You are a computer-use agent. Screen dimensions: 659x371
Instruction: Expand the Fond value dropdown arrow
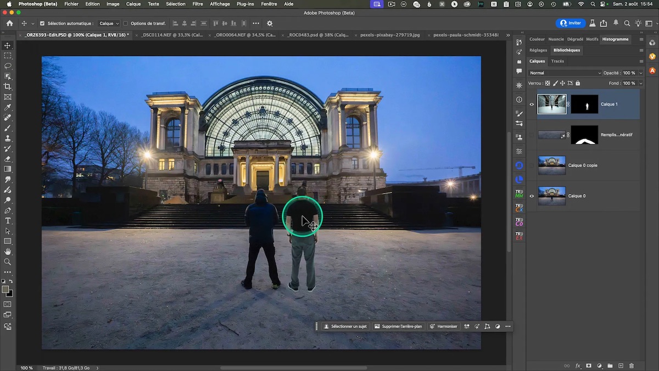[641, 83]
